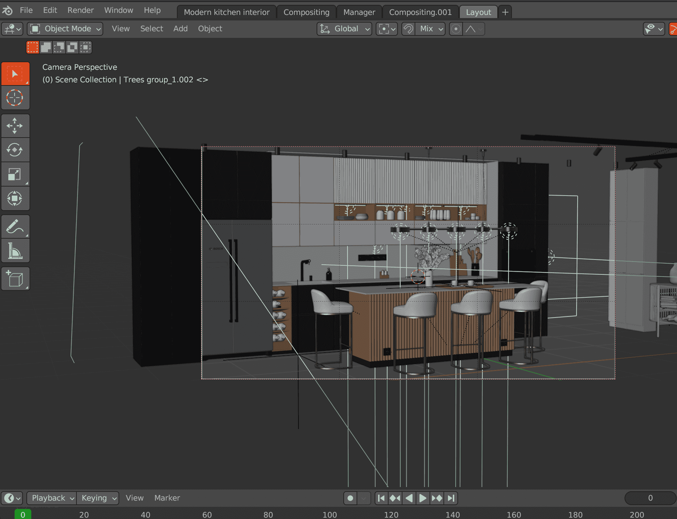The image size is (677, 519).
Task: Click the current frame number field
Action: tap(650, 498)
